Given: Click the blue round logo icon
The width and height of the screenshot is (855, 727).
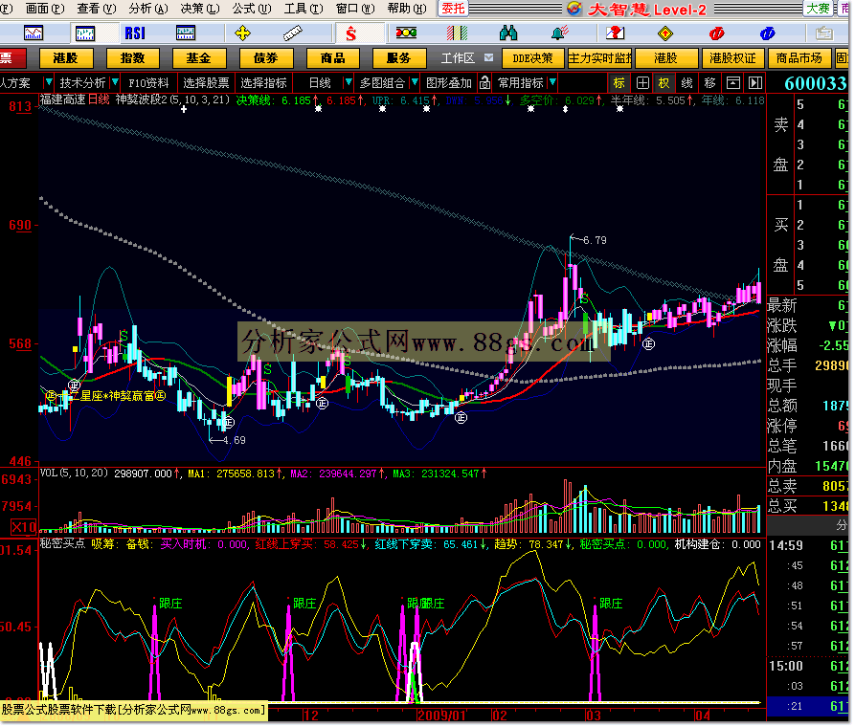Looking at the screenshot, I should [767, 33].
